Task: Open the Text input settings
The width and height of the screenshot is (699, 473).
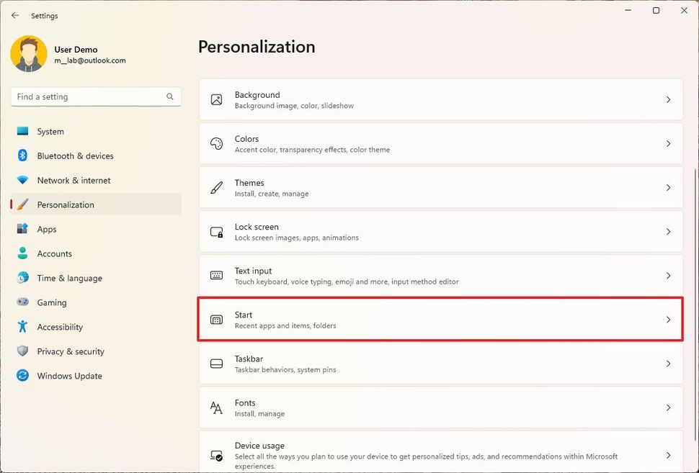Action: [x=440, y=276]
